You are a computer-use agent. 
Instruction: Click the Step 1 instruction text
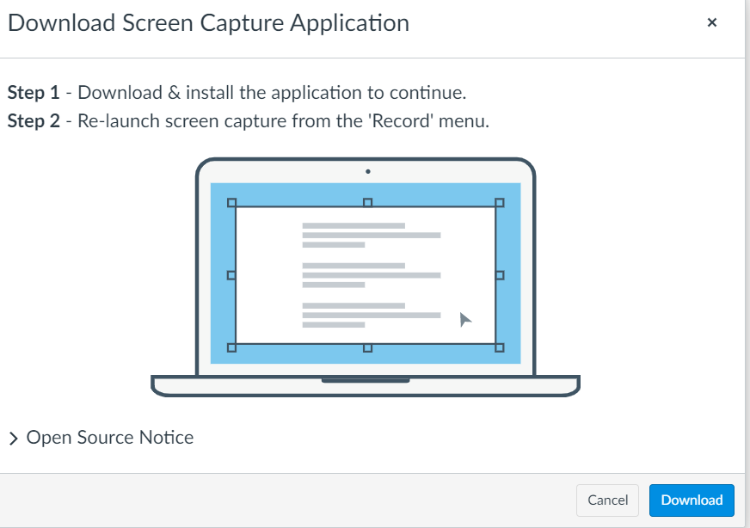pyautogui.click(x=237, y=92)
